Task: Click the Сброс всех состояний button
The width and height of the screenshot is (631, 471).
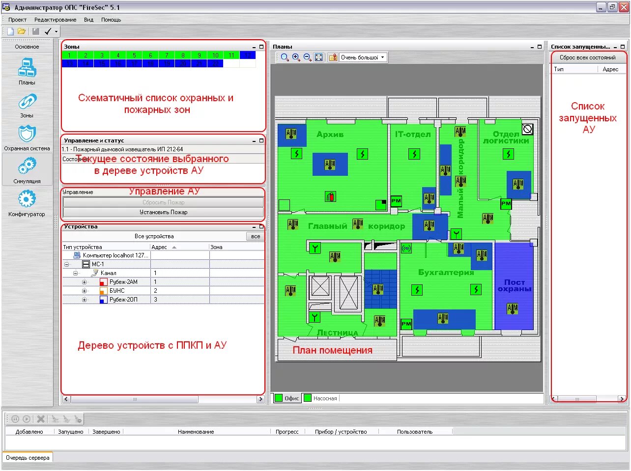Action: point(587,57)
